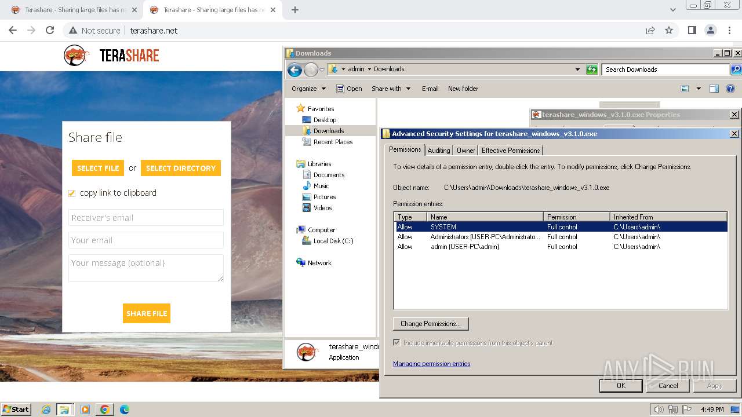Screen dimensions: 742x417
Task: Open Google Chrome taskbar icon
Action: click(x=105, y=409)
